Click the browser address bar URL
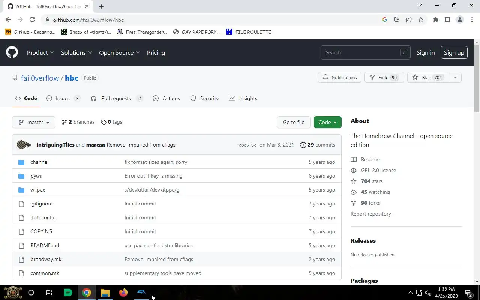The image size is (480, 300). tap(88, 20)
